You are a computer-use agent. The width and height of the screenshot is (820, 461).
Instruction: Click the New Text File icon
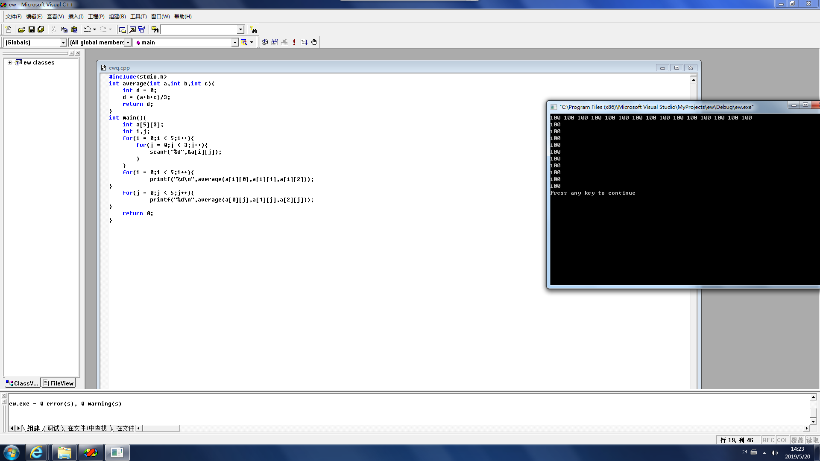(8, 29)
